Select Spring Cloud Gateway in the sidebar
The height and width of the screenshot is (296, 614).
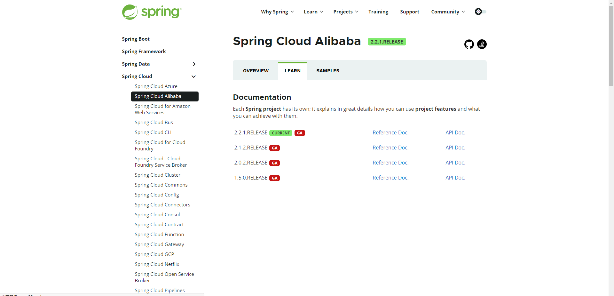click(159, 244)
